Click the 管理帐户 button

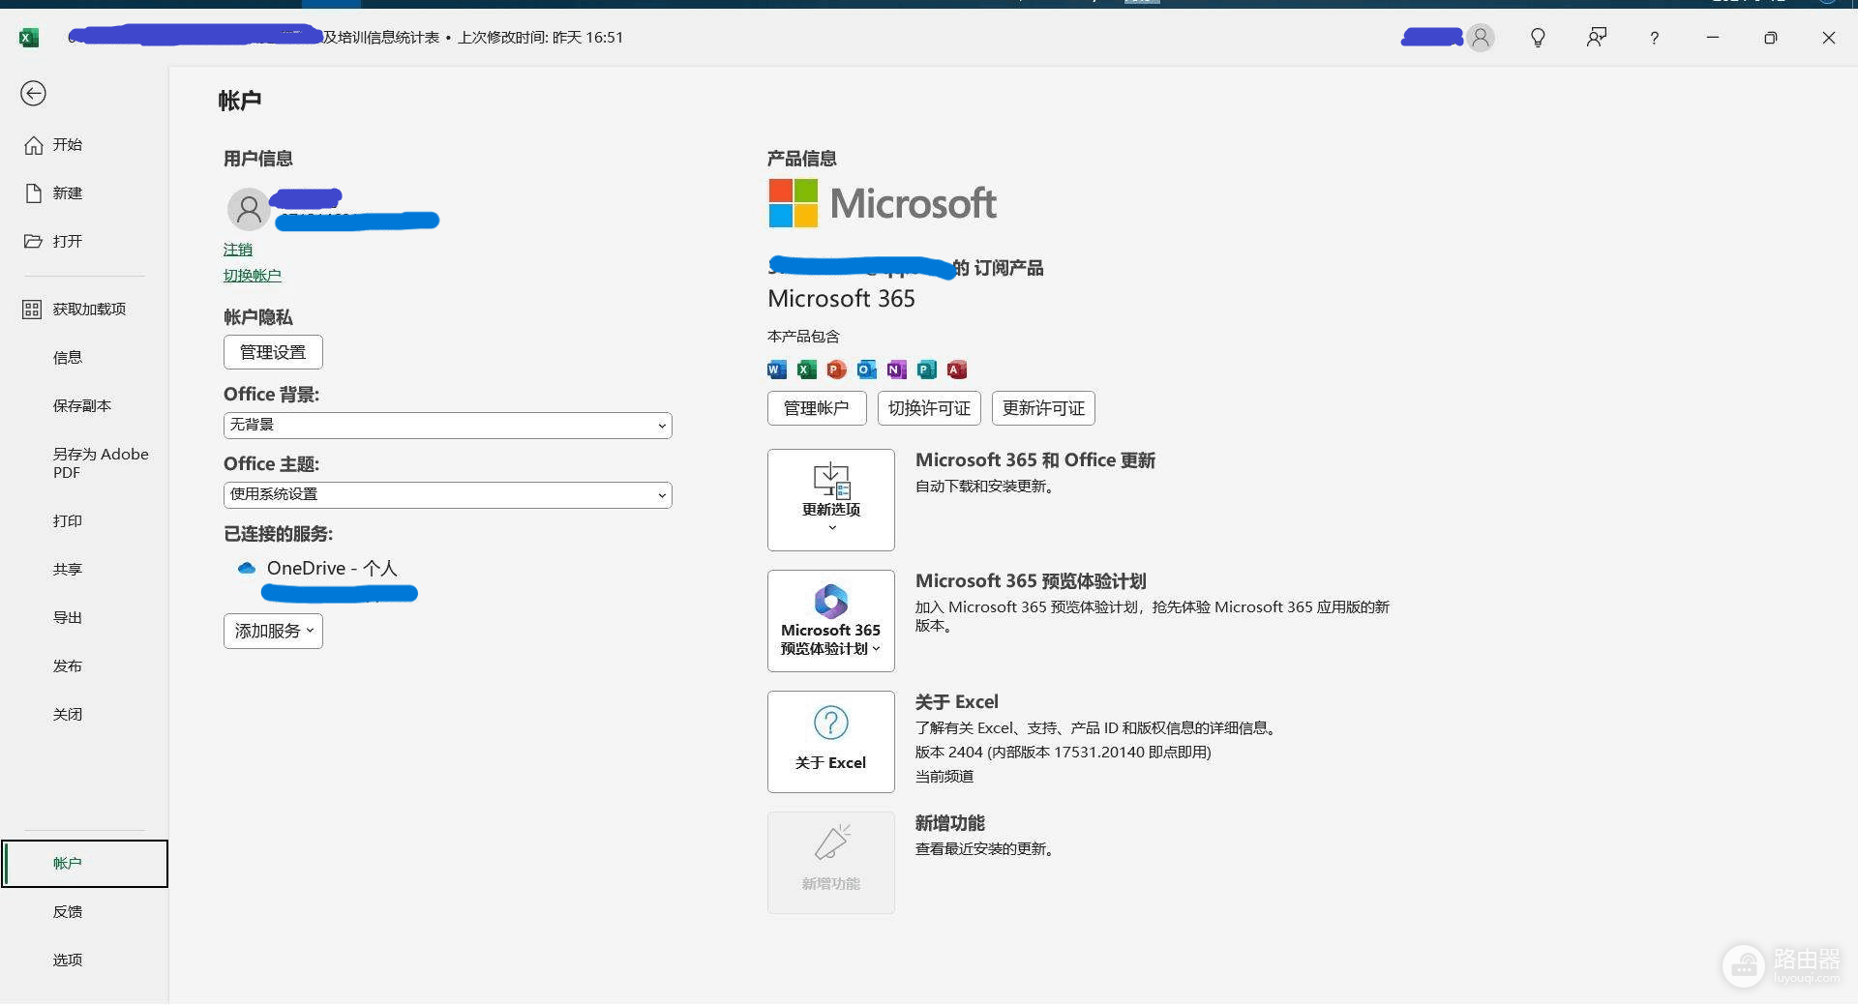click(817, 408)
